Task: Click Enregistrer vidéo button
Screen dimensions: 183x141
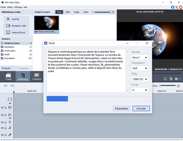Action: tap(16, 26)
